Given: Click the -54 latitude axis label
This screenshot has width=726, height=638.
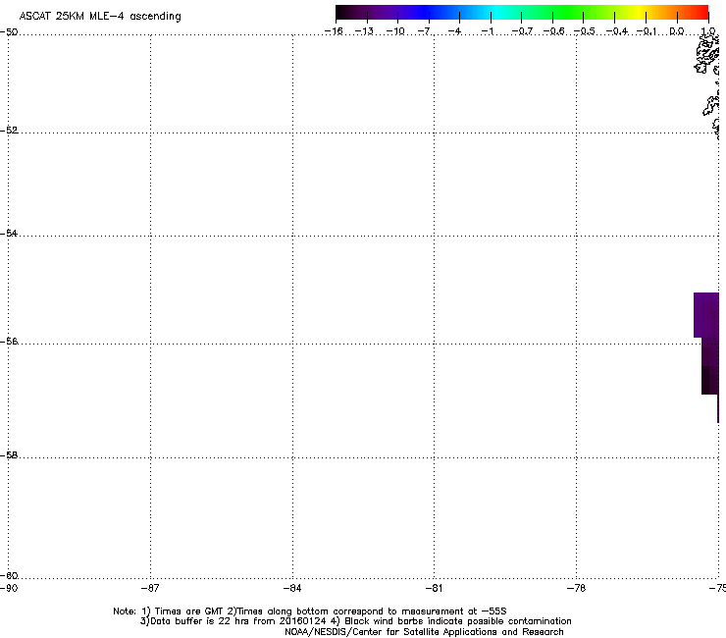Looking at the screenshot, I should click(x=9, y=233).
